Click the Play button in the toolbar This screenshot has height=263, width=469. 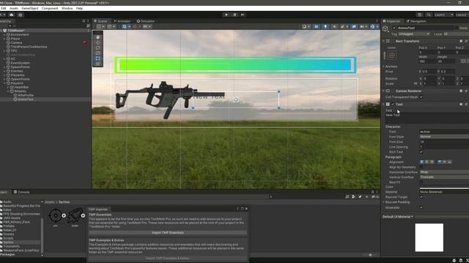pyautogui.click(x=226, y=15)
